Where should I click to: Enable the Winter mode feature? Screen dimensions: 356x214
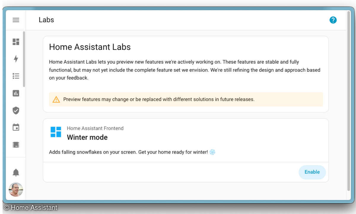pyautogui.click(x=312, y=172)
